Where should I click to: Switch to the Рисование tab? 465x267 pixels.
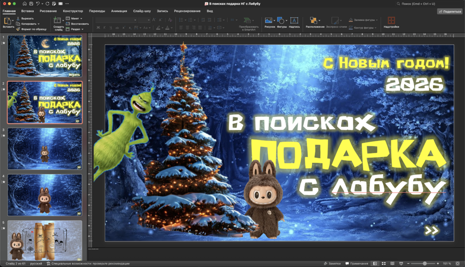[x=48, y=11]
